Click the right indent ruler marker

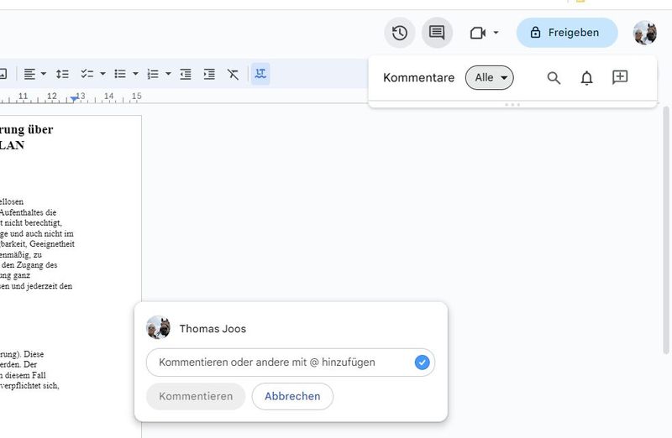click(x=75, y=99)
